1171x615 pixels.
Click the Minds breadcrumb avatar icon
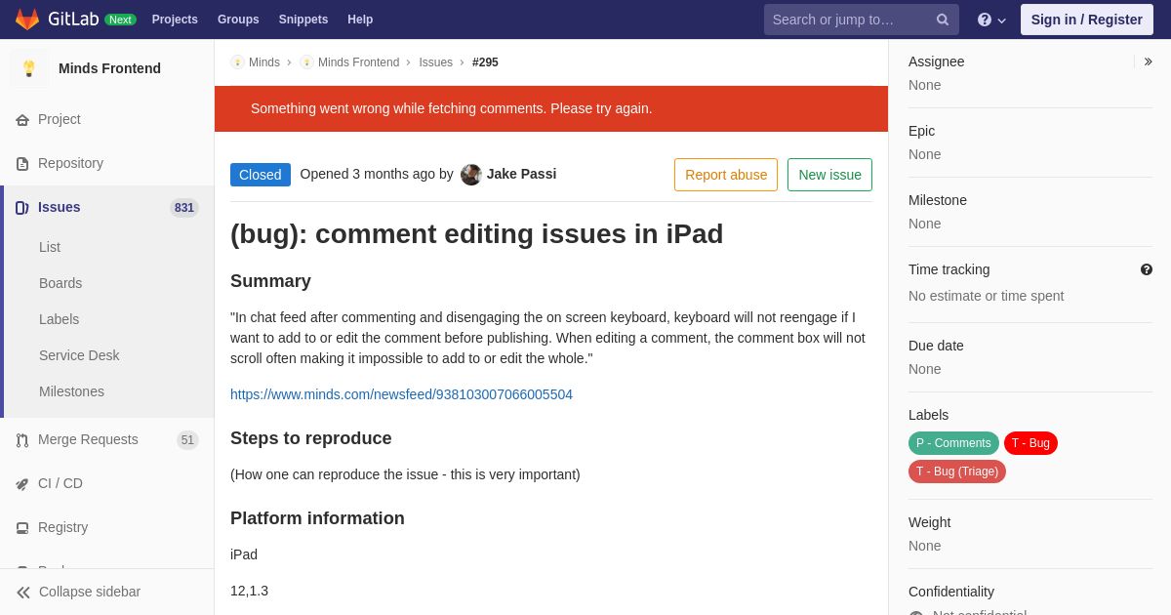coord(237,62)
